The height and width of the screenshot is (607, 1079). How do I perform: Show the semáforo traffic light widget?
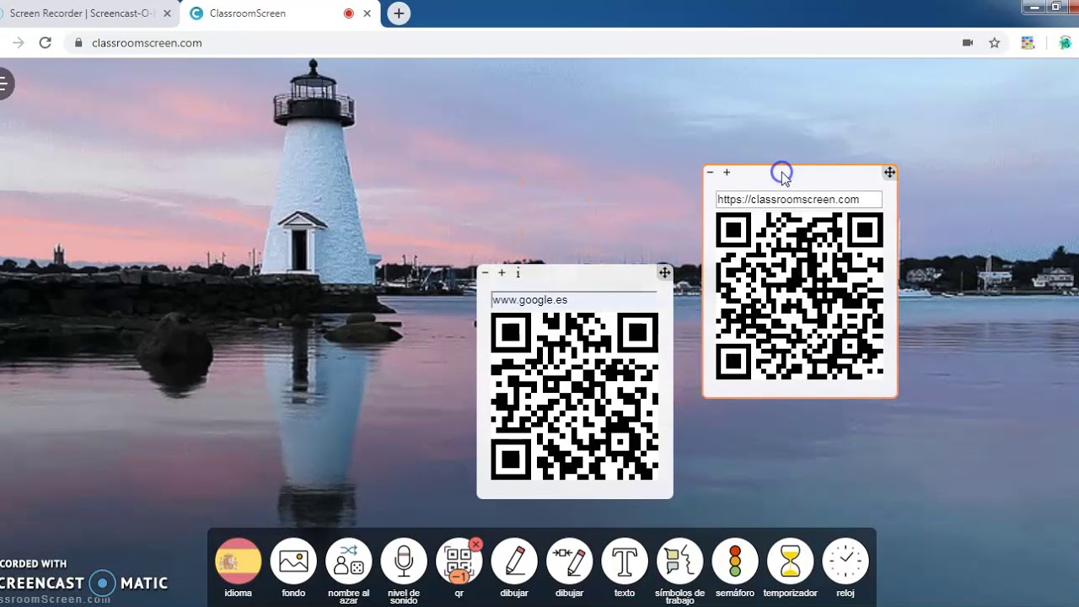(x=735, y=561)
